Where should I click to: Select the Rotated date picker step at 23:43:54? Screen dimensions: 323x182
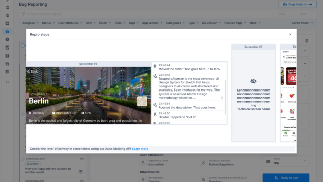pyautogui.click(x=190, y=106)
